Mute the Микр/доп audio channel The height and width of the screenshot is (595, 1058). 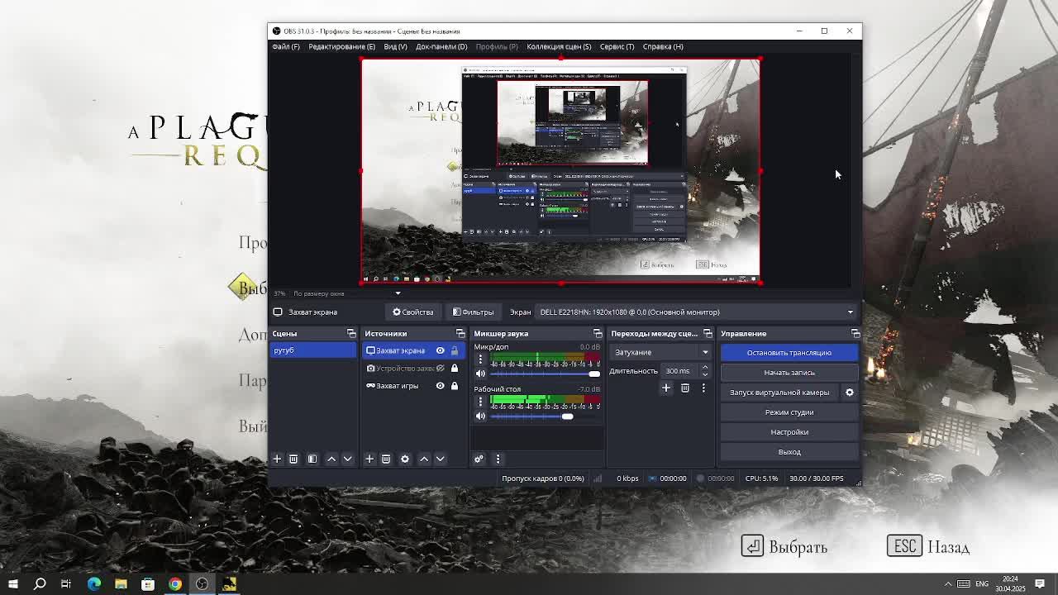click(480, 374)
